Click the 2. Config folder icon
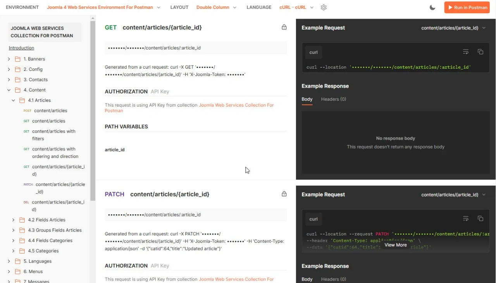This screenshot has height=283, width=496. (17, 69)
